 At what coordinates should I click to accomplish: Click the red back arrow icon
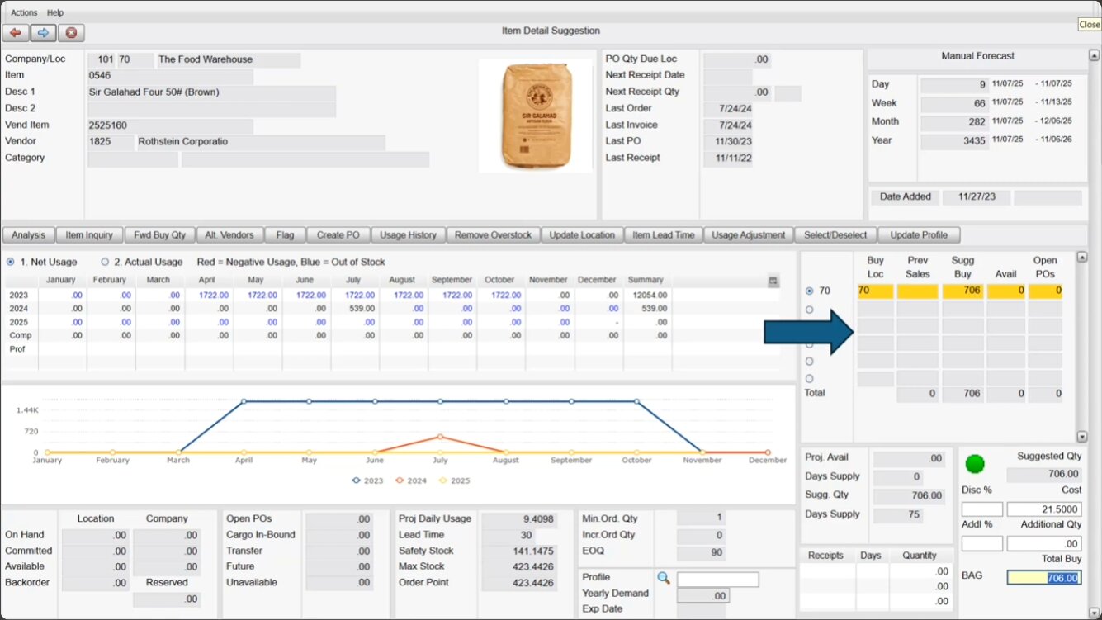[x=16, y=33]
